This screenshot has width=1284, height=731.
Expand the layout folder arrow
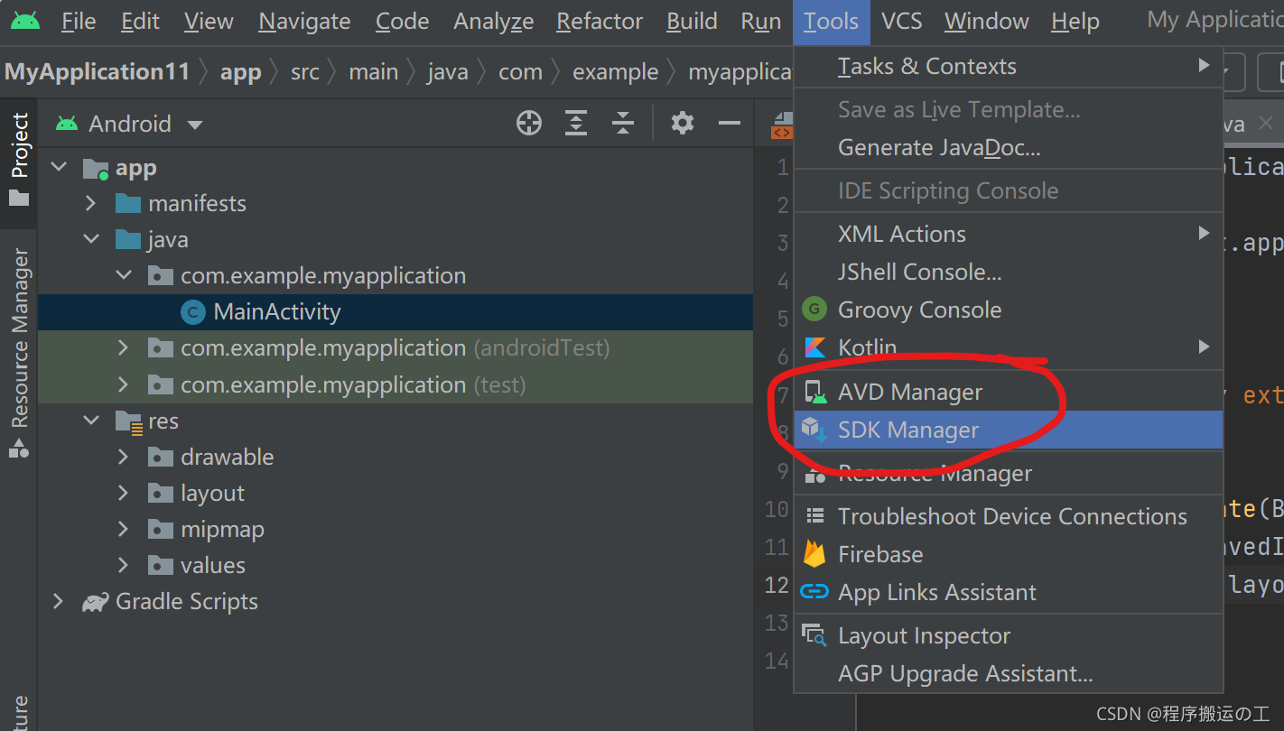click(124, 494)
